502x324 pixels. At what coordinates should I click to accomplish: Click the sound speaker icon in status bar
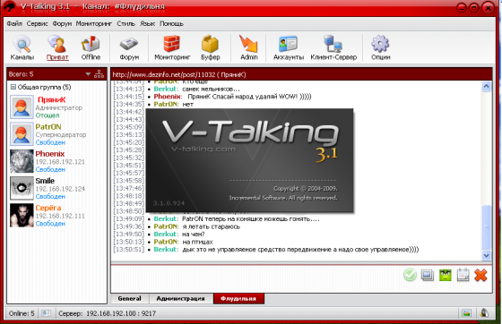[484, 313]
